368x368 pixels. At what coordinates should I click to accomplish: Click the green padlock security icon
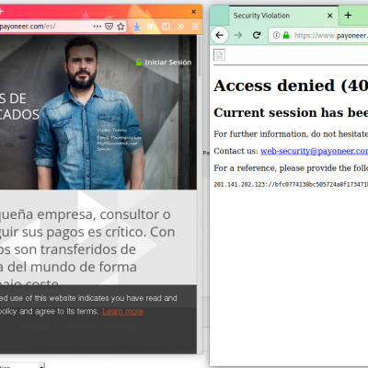pyautogui.click(x=286, y=35)
